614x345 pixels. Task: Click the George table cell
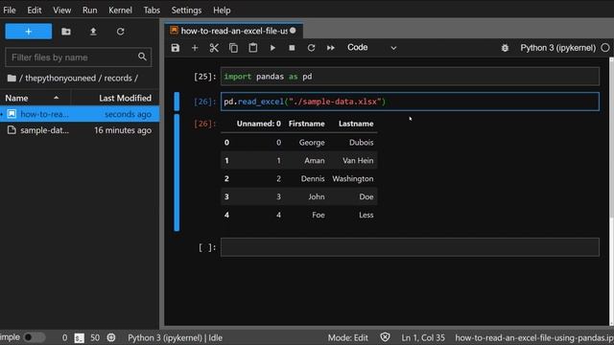pos(312,143)
